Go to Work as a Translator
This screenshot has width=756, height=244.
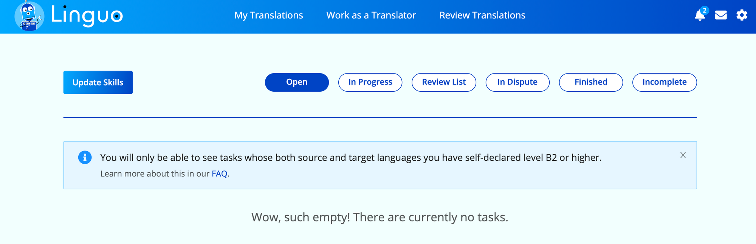[371, 15]
